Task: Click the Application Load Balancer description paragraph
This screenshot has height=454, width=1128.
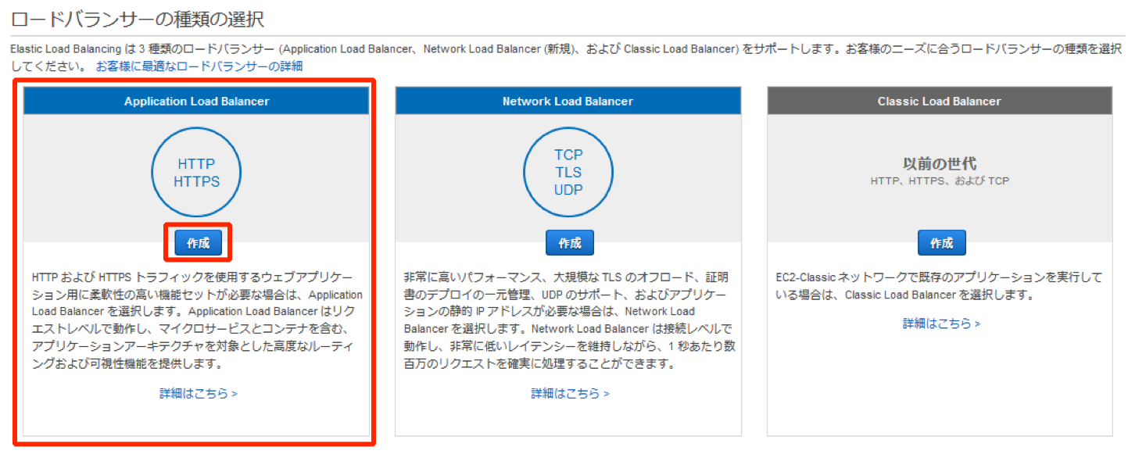Action: point(198,320)
